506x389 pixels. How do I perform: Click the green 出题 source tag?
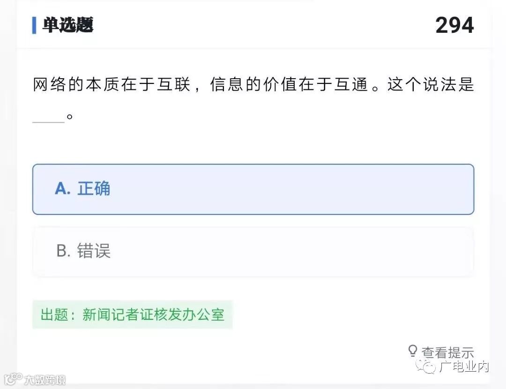132,315
